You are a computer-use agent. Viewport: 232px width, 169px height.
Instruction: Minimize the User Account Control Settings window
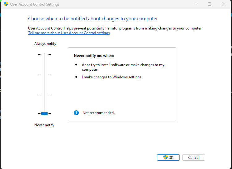point(195,4)
